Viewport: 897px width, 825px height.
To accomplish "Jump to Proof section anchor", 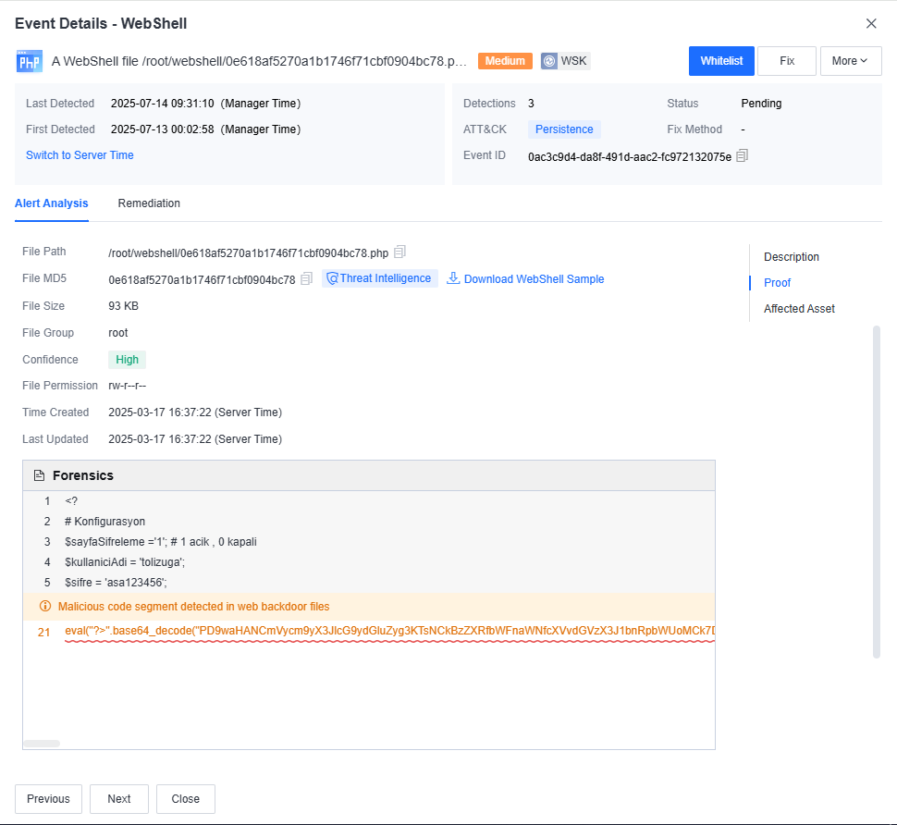I will click(777, 283).
